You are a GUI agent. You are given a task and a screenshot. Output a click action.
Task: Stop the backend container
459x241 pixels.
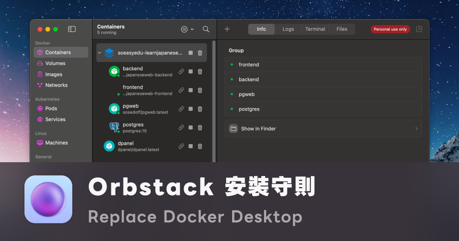click(190, 72)
